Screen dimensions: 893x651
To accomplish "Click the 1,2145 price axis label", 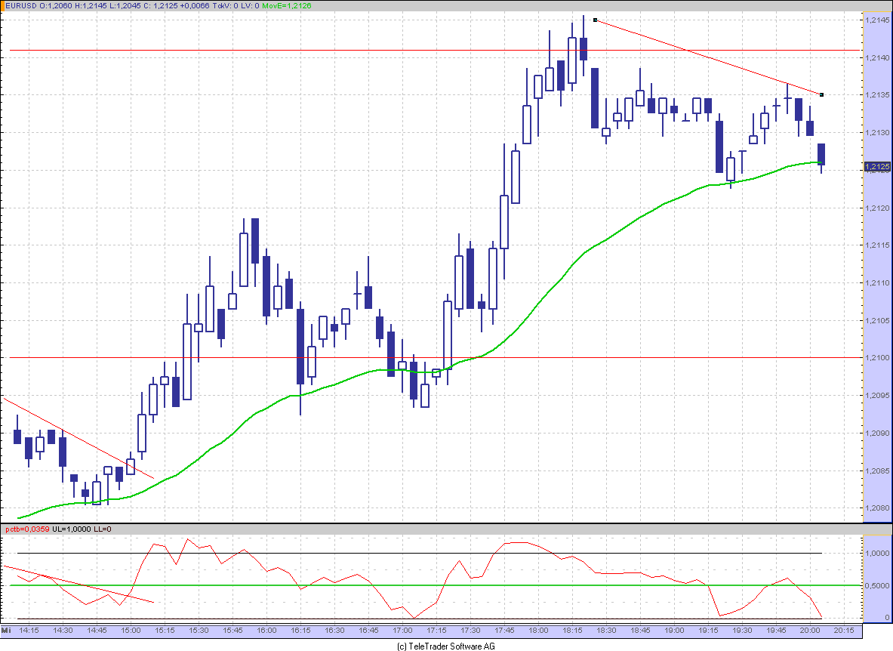I will tap(877, 20).
